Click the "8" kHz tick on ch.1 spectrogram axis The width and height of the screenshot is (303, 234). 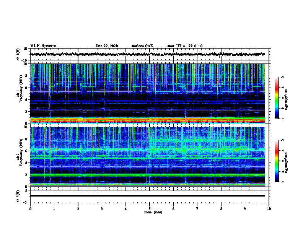coord(27,76)
